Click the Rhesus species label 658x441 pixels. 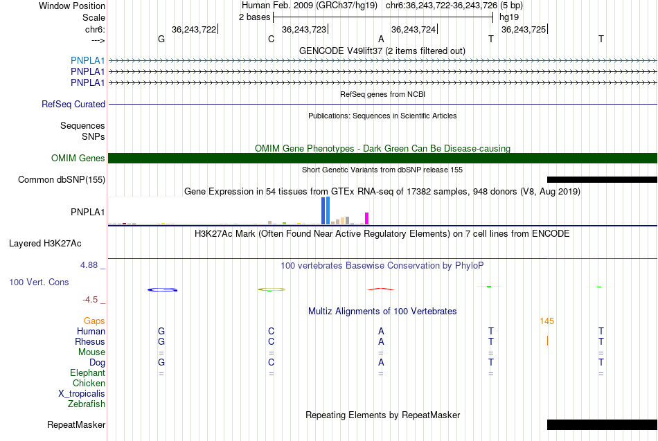click(90, 341)
